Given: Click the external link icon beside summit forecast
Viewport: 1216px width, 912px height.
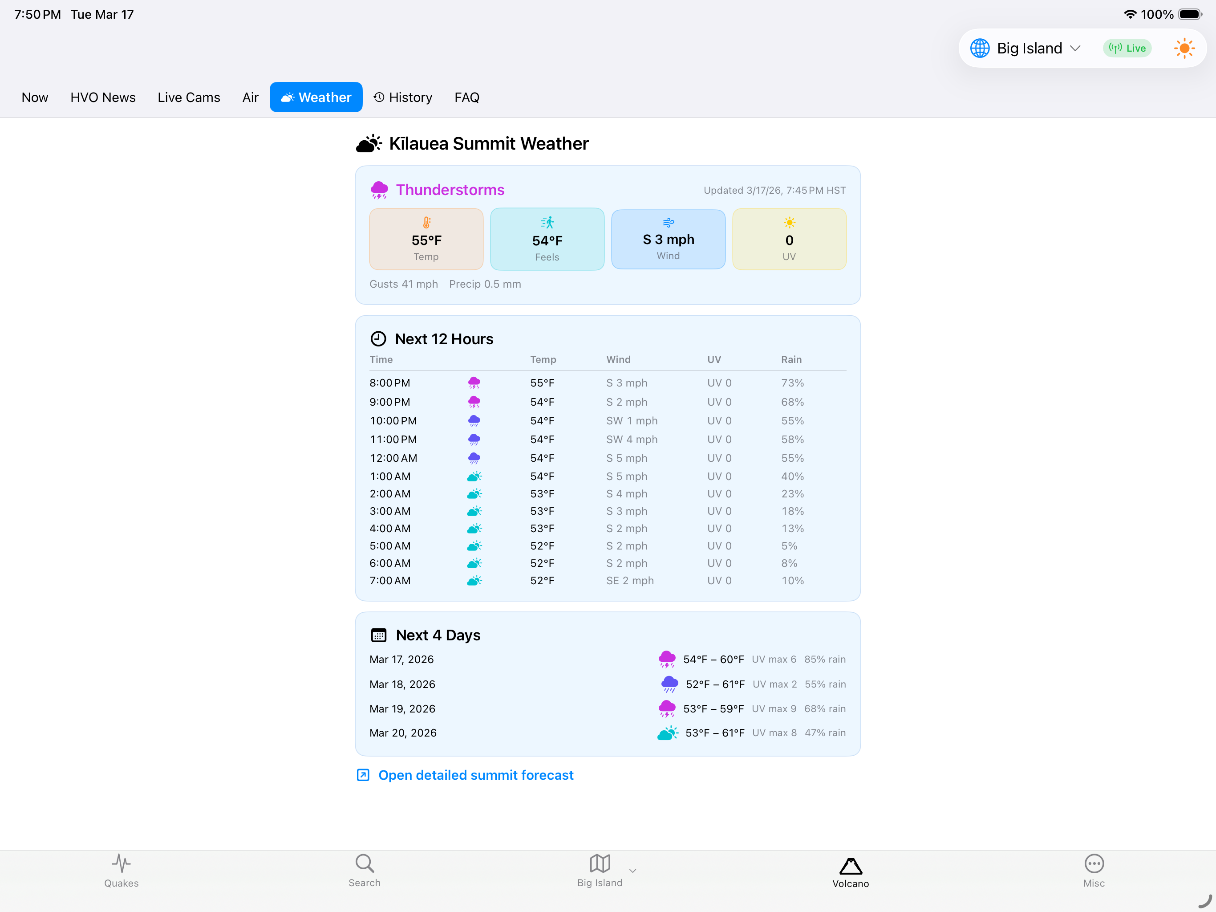Looking at the screenshot, I should (x=363, y=775).
